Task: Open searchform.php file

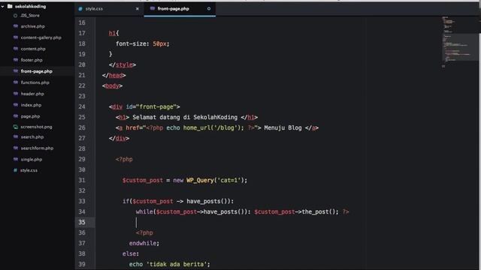Action: pos(37,148)
